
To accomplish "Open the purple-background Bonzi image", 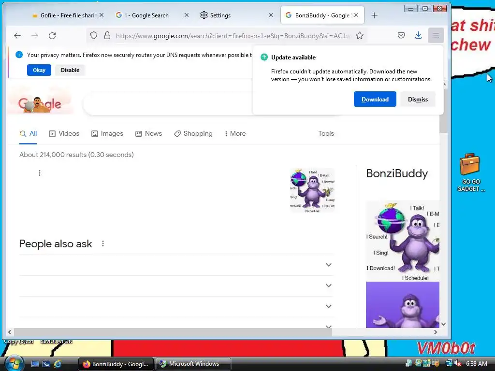I will pos(403,305).
